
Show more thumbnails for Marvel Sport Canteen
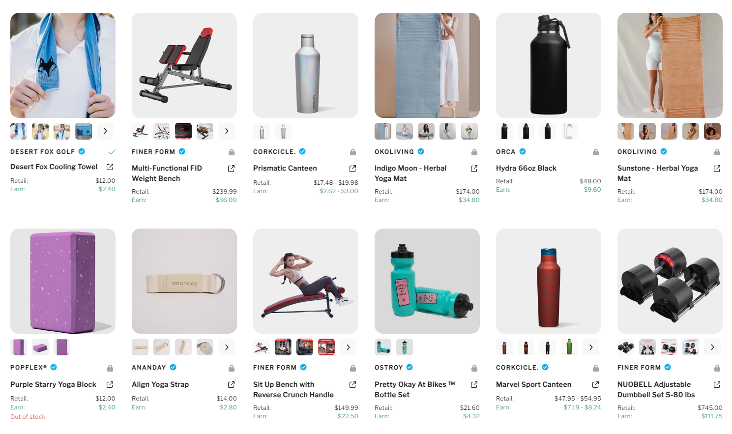tap(591, 347)
